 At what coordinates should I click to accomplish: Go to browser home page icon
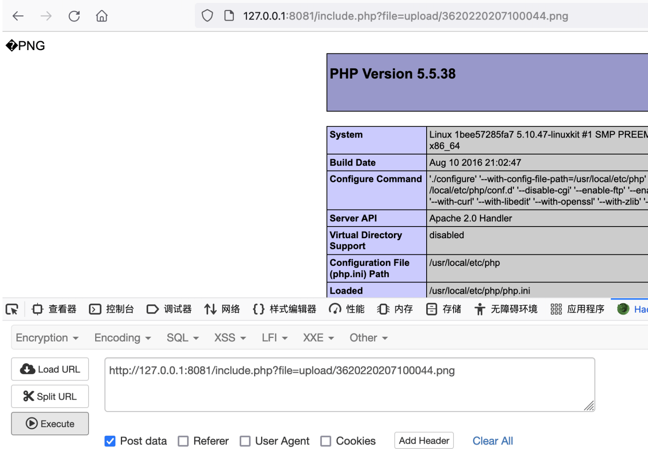tap(102, 16)
